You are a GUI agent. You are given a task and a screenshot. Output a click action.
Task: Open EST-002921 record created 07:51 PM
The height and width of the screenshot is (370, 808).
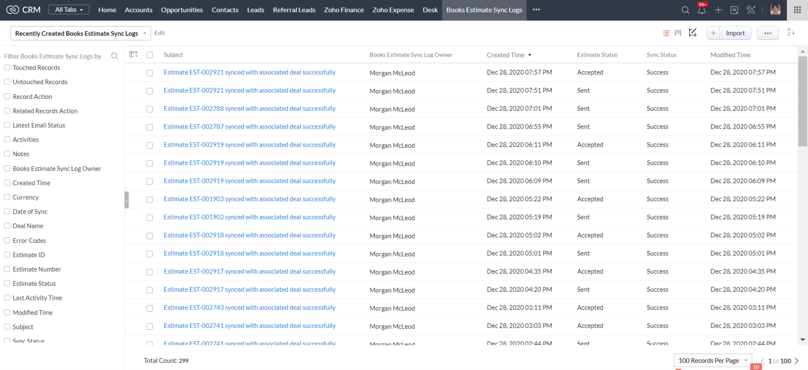[x=249, y=90]
